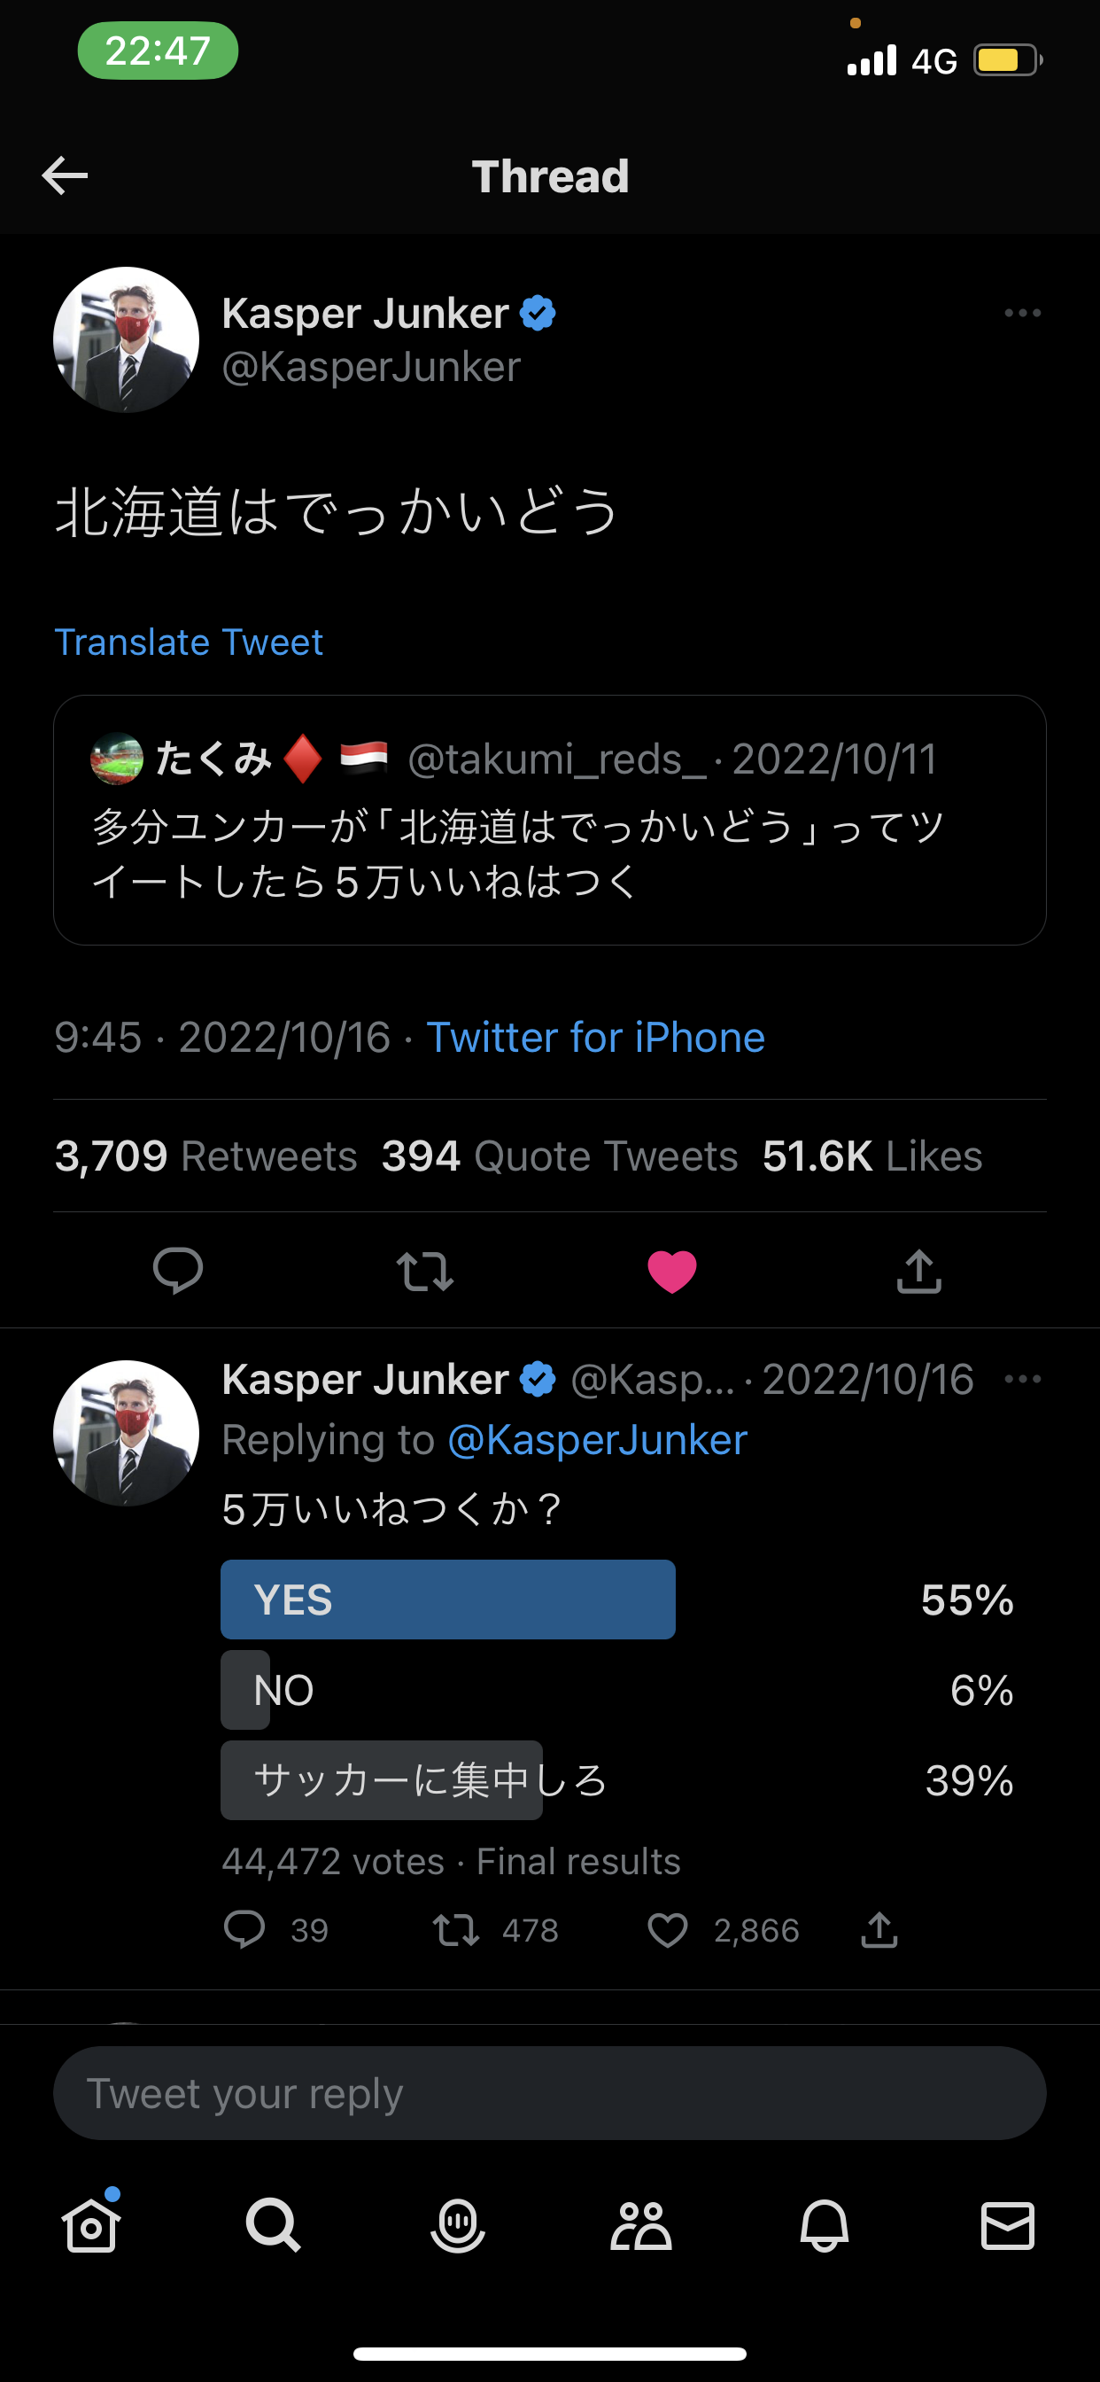Open Notifications bell tab
Screen dimensions: 1100x2382
tap(824, 2225)
